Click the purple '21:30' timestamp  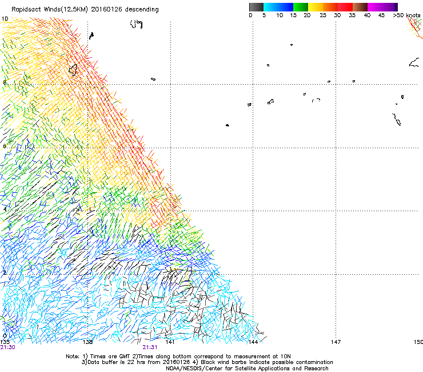point(7,347)
